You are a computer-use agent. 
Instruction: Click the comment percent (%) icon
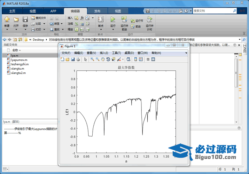tap(77, 24)
